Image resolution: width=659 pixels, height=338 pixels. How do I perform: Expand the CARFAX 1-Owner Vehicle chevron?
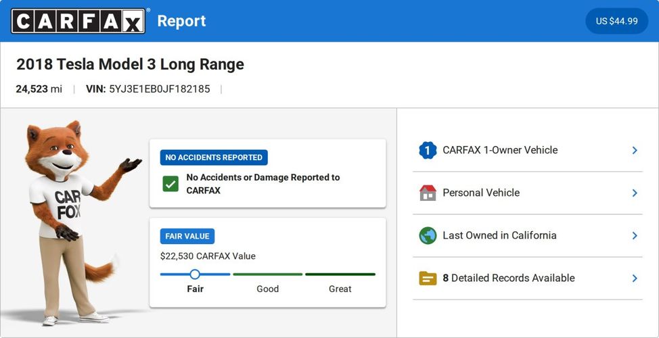click(635, 150)
